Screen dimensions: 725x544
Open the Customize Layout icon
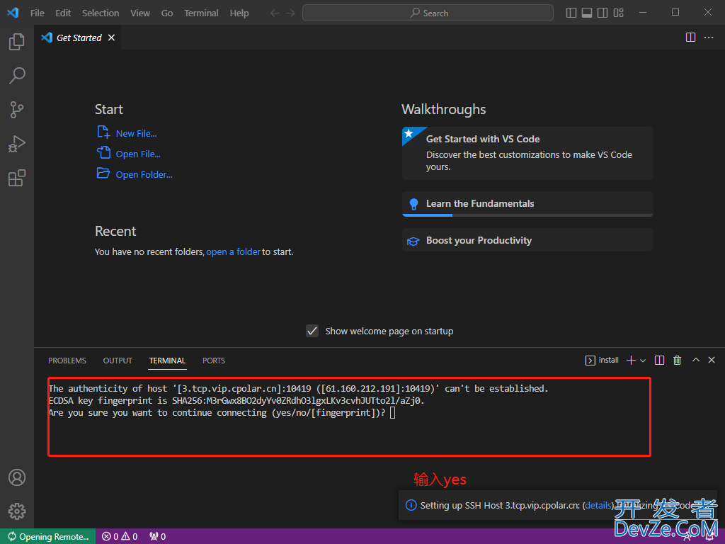[618, 13]
